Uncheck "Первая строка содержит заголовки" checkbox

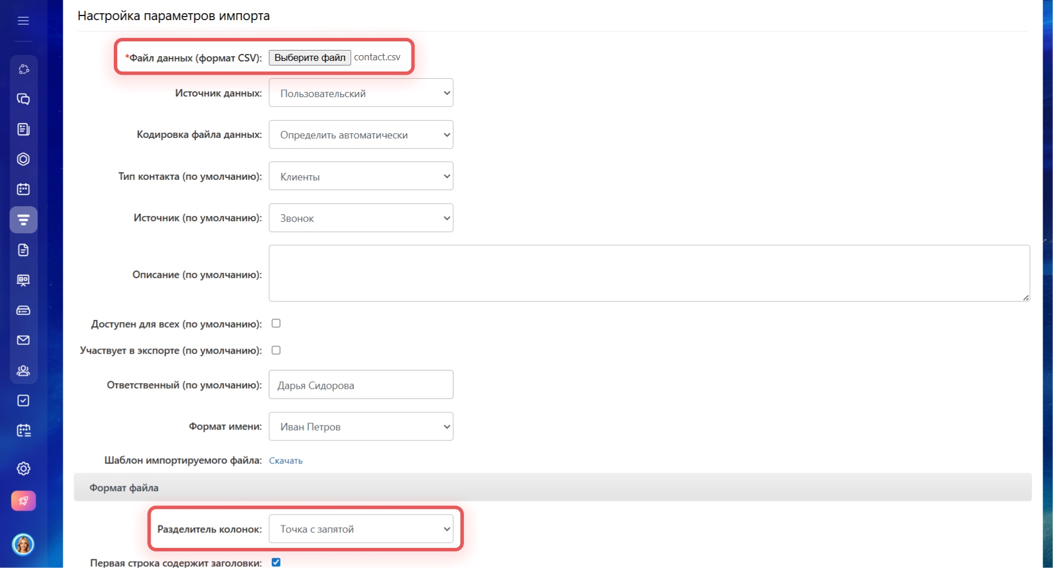click(x=276, y=562)
